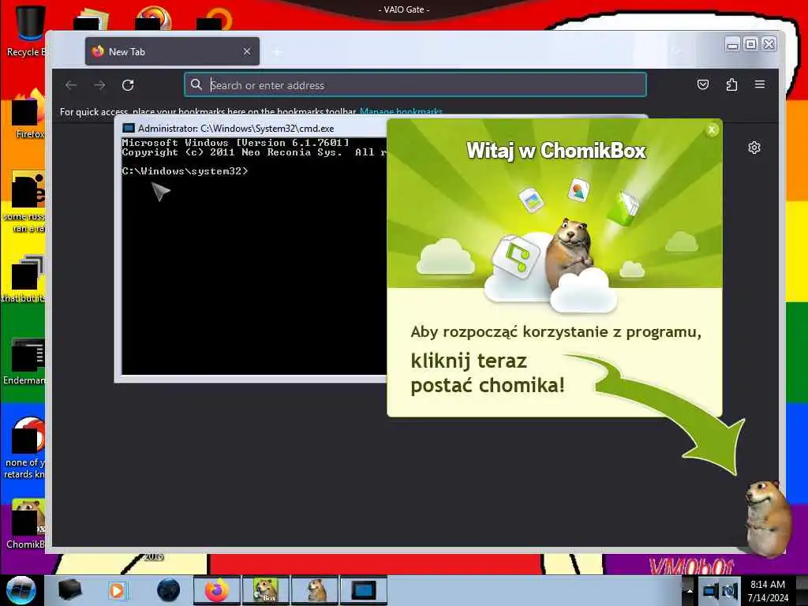Follow the Manage bookmarks link
The image size is (808, 606).
coord(401,111)
